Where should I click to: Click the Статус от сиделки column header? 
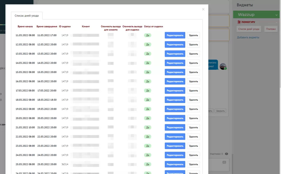point(153,27)
